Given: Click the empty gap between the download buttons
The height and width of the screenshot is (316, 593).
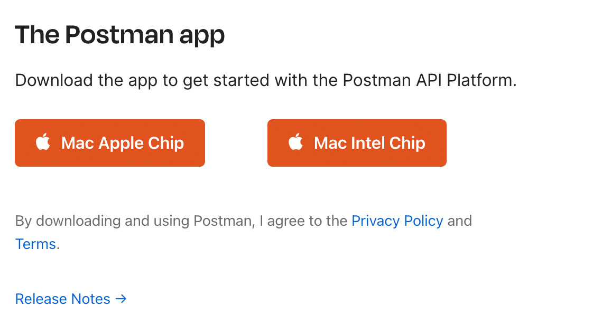Looking at the screenshot, I should [x=236, y=143].
